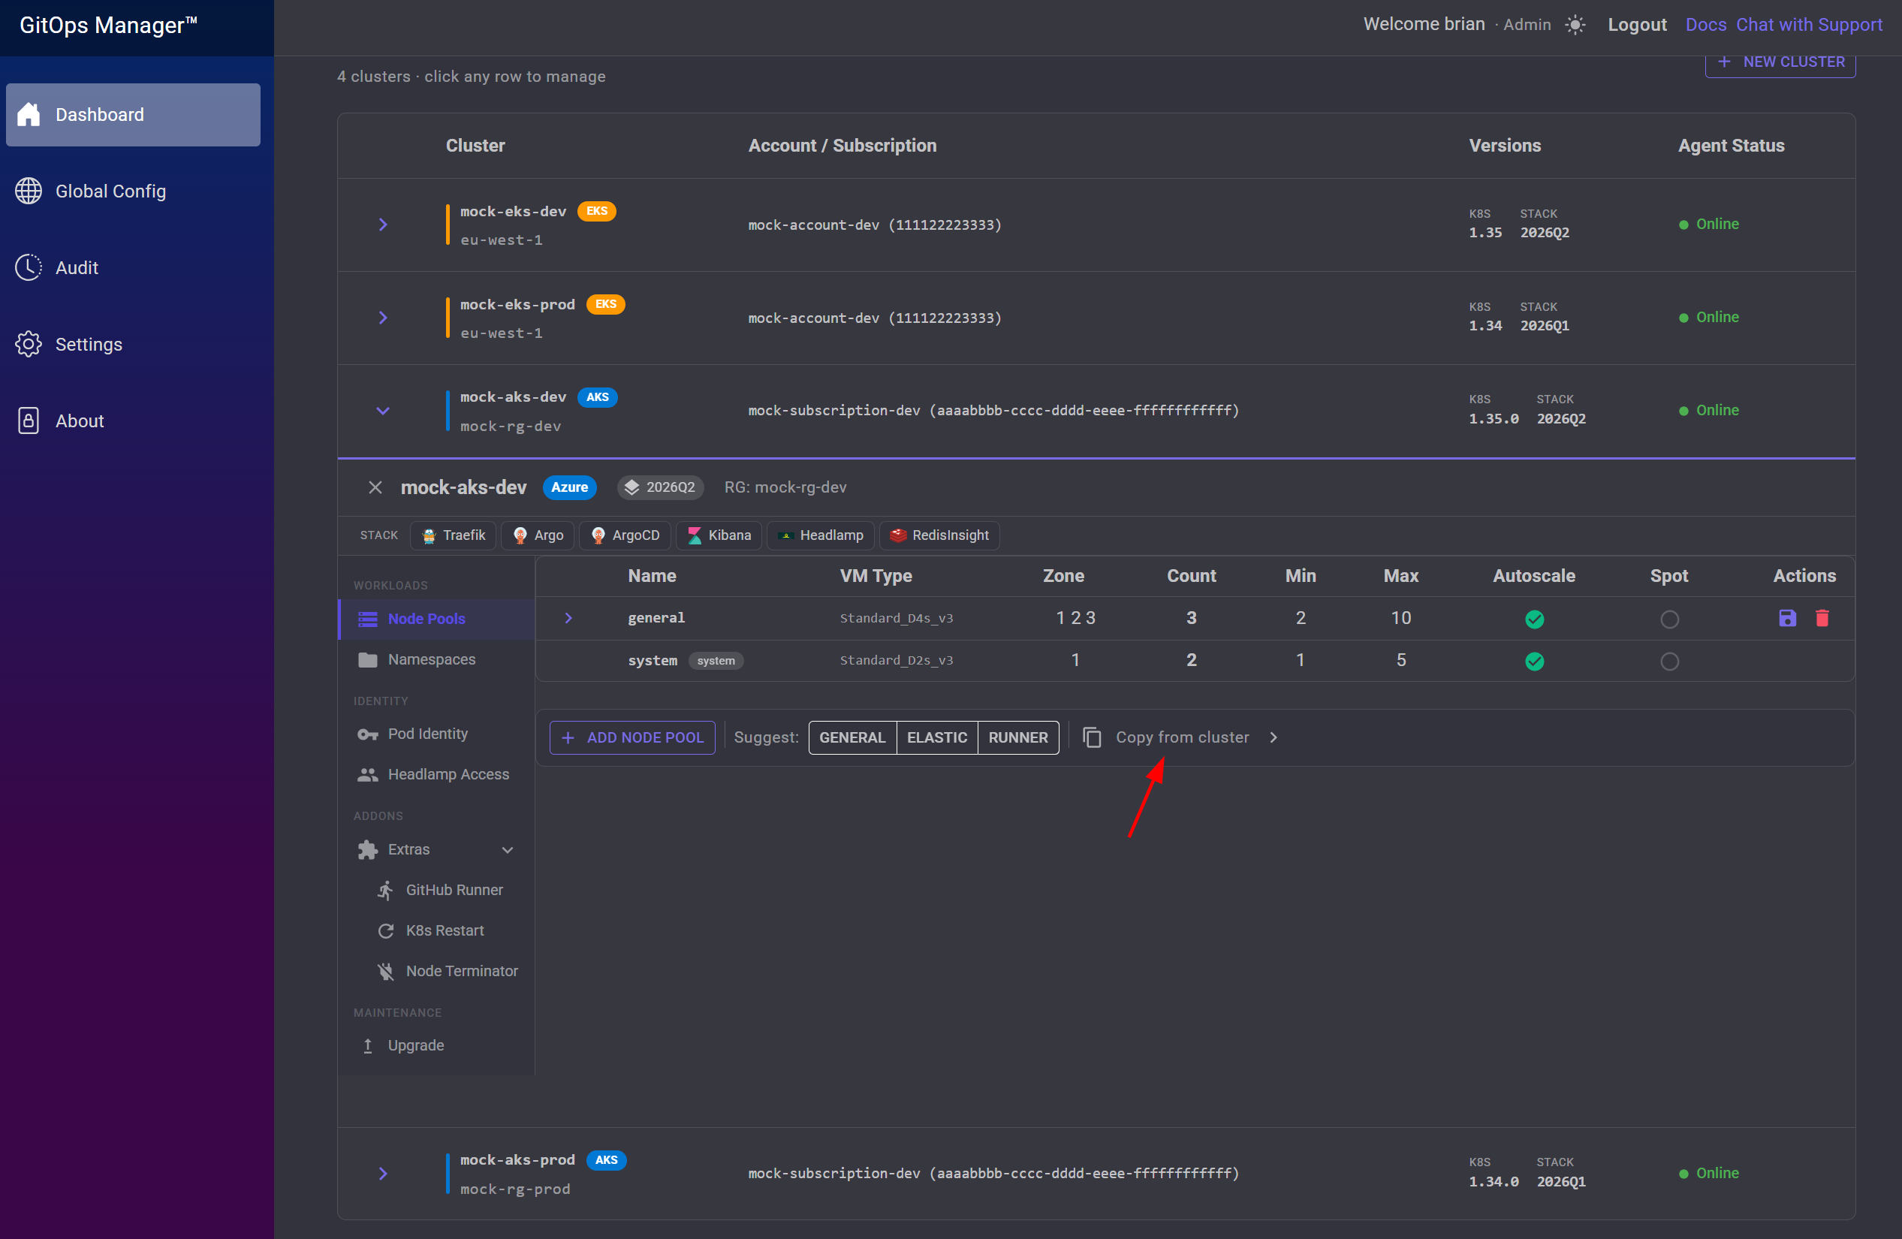Click the copy icon beside Copy from cluster

click(x=1092, y=738)
